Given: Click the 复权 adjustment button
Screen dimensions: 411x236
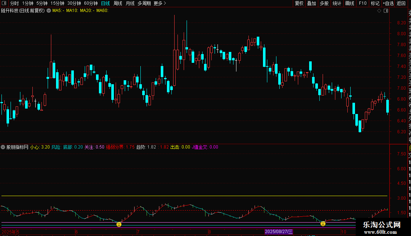Looking at the screenshot, I should pos(299,3).
